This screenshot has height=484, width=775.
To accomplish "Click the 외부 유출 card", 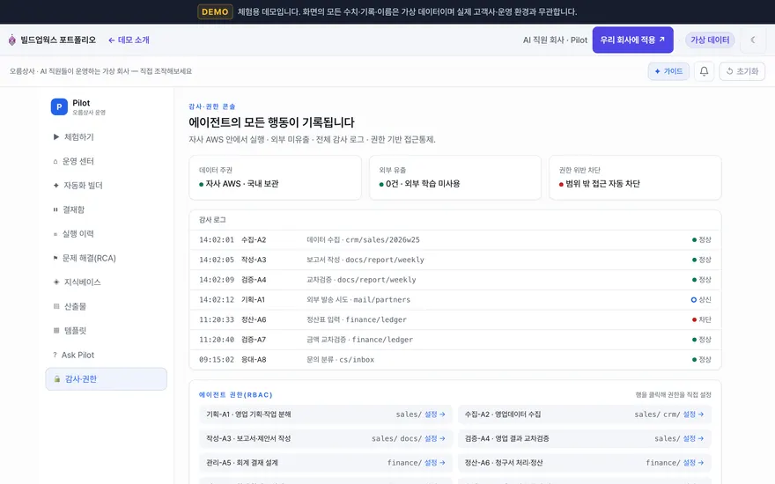I will pyautogui.click(x=455, y=178).
